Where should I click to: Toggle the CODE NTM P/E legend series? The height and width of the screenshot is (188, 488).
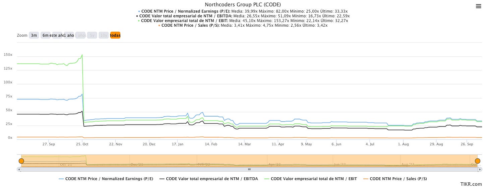point(106,179)
